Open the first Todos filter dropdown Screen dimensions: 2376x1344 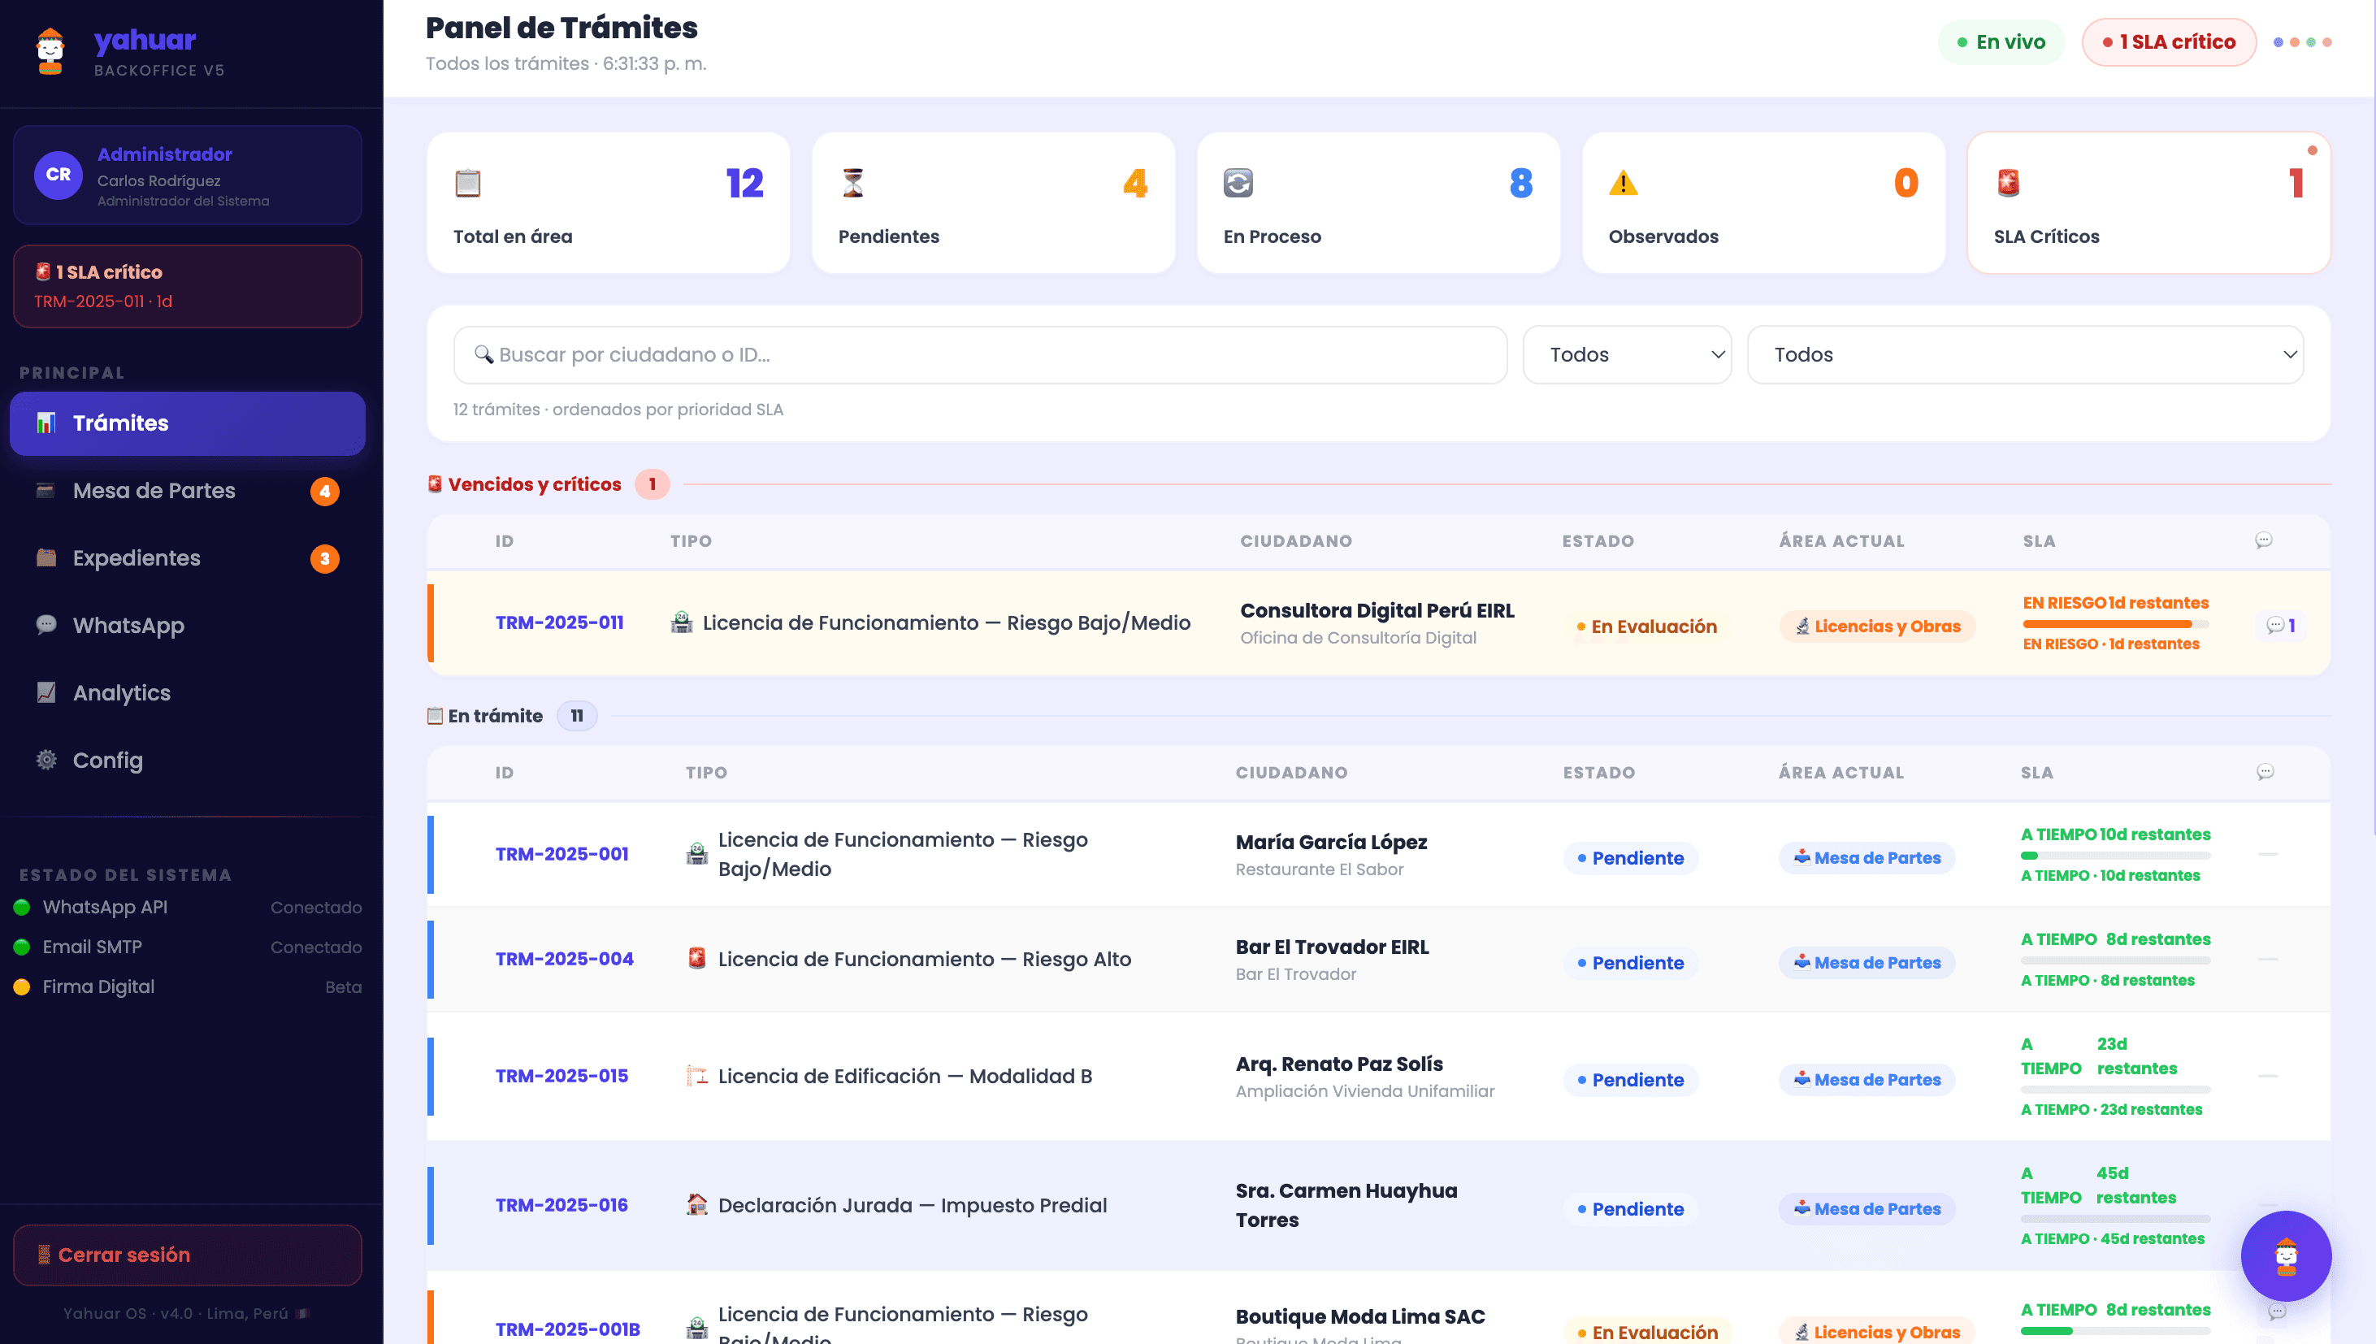point(1627,354)
